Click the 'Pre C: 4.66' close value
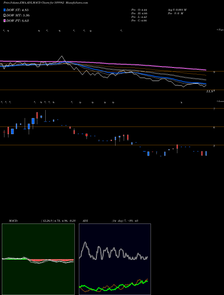224x295 pixels. point(139,21)
